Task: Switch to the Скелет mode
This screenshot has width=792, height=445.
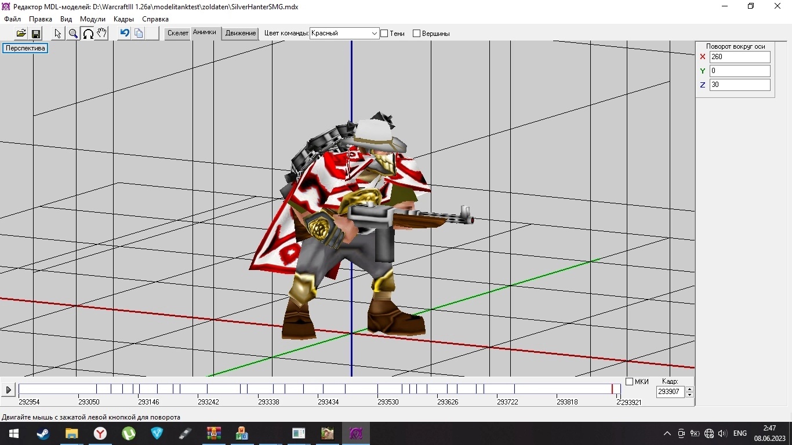Action: 178,34
